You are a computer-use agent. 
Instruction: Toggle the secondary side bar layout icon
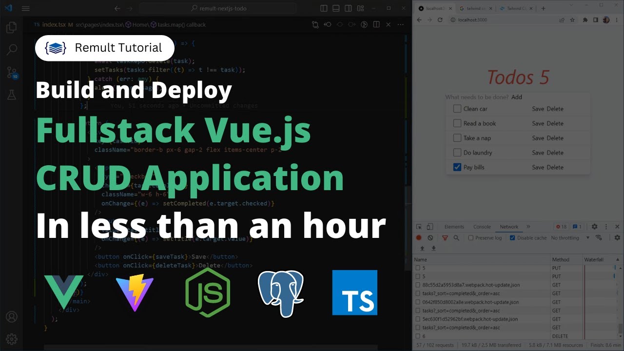tap(348, 8)
